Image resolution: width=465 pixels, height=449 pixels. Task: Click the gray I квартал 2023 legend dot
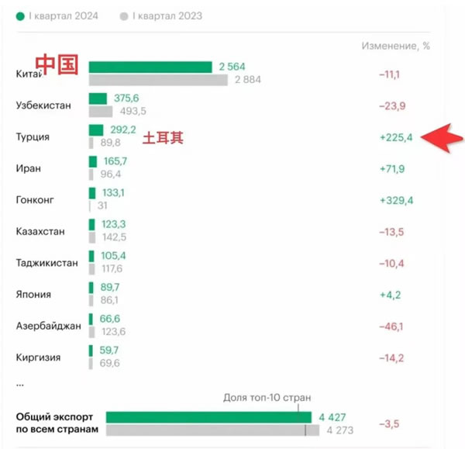[x=124, y=16]
